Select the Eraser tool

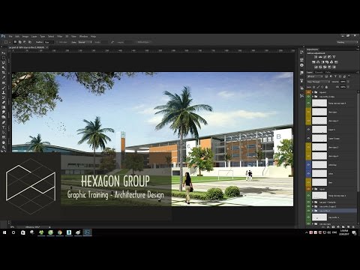[4, 102]
